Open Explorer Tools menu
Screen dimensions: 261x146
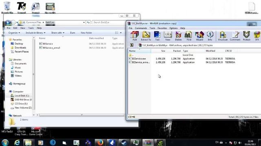click(x=31, y=28)
